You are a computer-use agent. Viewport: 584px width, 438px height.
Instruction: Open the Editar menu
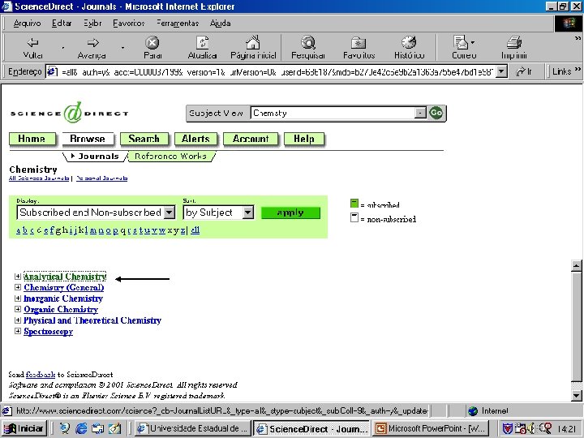pos(62,23)
